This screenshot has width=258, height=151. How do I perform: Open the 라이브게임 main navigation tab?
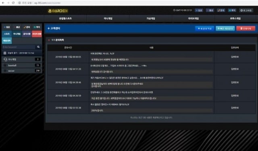point(193,19)
